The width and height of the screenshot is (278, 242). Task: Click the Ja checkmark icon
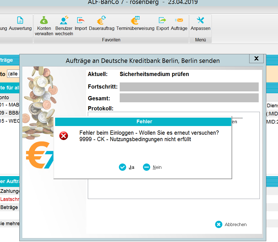click(122, 167)
